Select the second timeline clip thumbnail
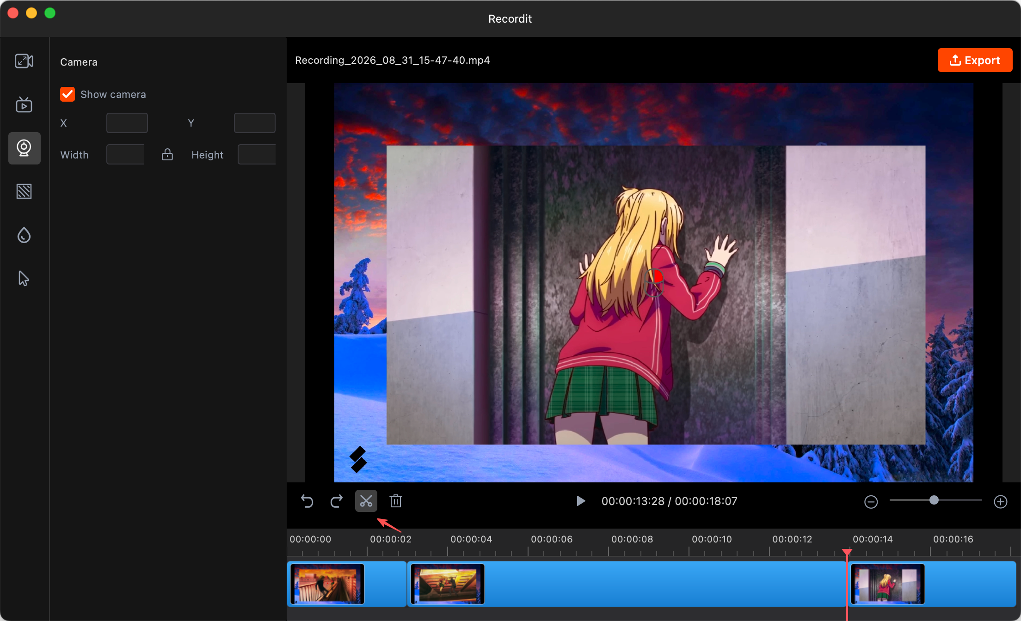Image resolution: width=1021 pixels, height=621 pixels. coord(448,584)
